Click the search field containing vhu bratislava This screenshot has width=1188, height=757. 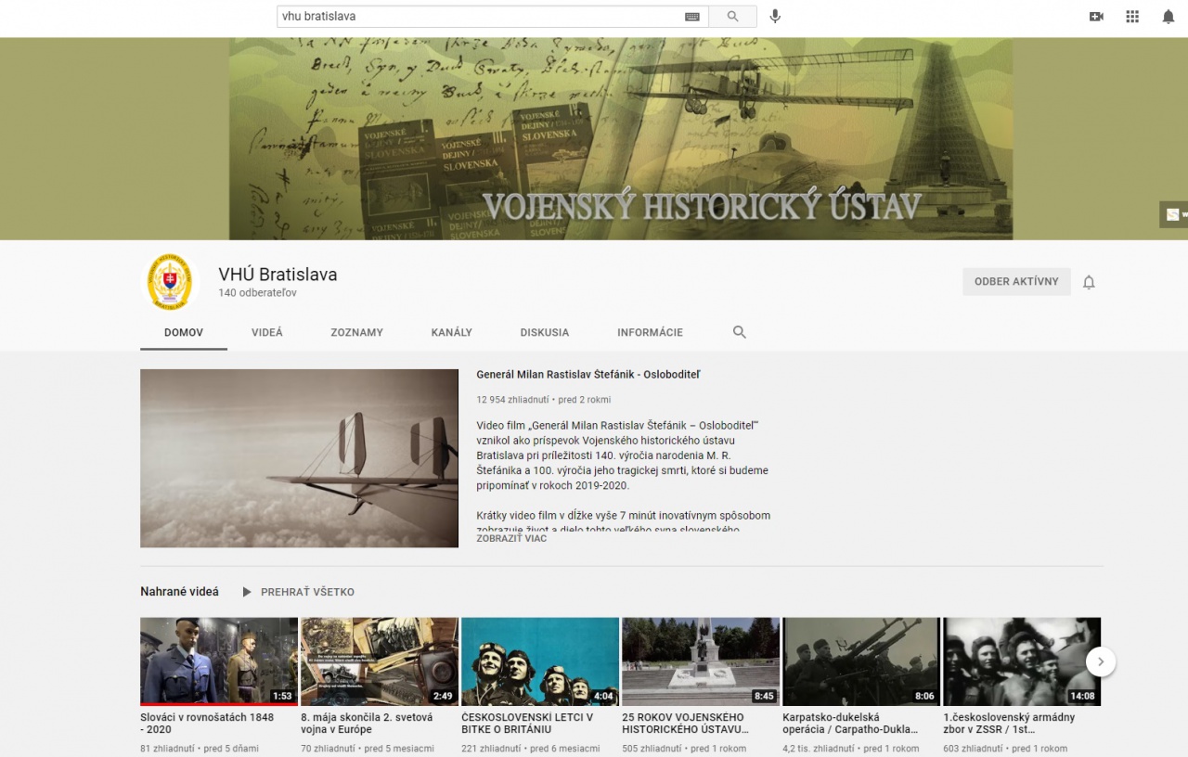(478, 17)
